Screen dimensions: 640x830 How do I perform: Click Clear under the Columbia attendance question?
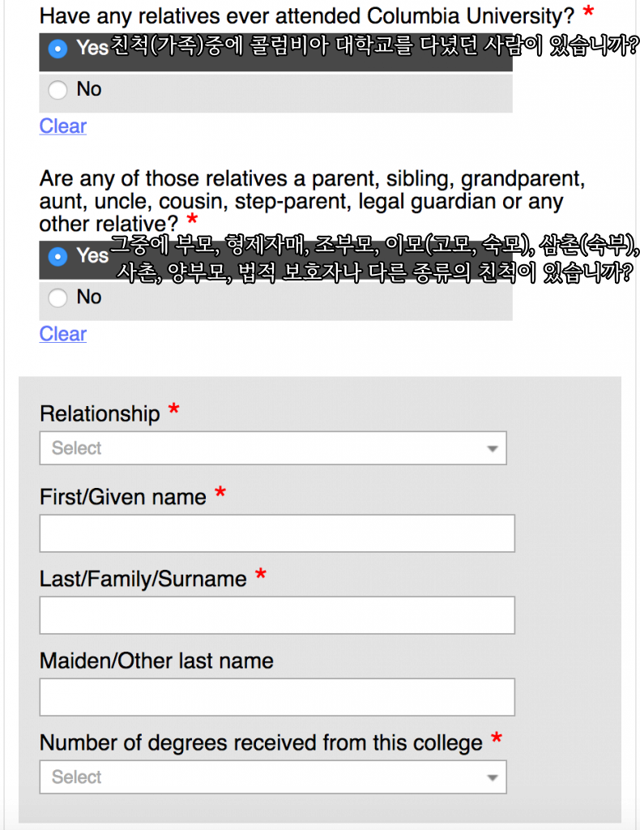tap(62, 126)
